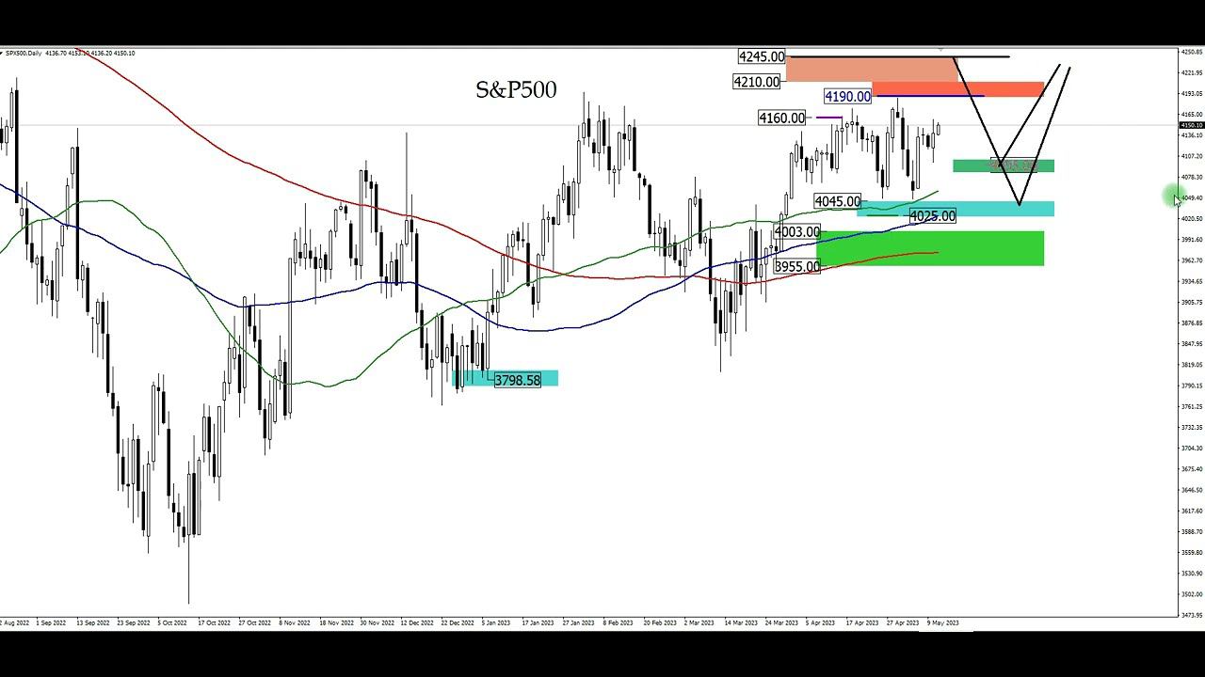The width and height of the screenshot is (1205, 677).
Task: Click the small dark green zone near 4107
Action: [x=1004, y=165]
